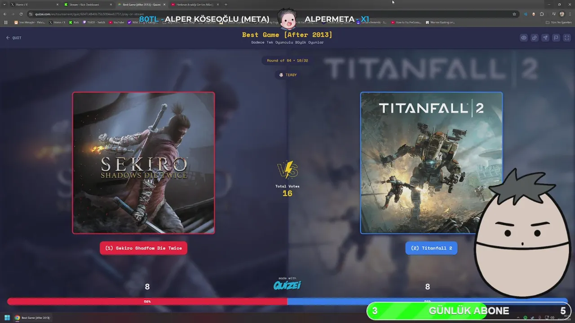Open the bookmarks apps grid icon
This screenshot has height=323, width=575.
click(x=6, y=22)
